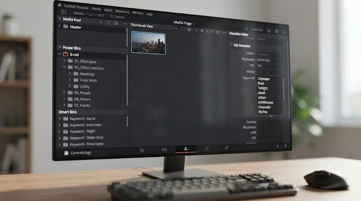
Task: Click the play-window icon below the logo
Action: pyautogui.click(x=64, y=12)
